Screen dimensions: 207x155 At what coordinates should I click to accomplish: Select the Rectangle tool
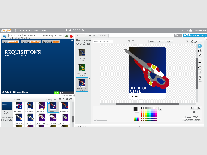[x=200, y=64]
